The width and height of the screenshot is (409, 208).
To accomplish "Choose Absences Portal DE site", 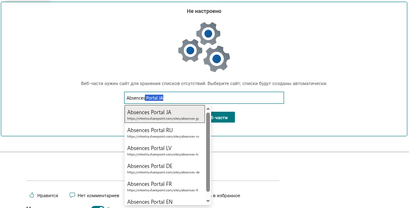I will [165, 168].
